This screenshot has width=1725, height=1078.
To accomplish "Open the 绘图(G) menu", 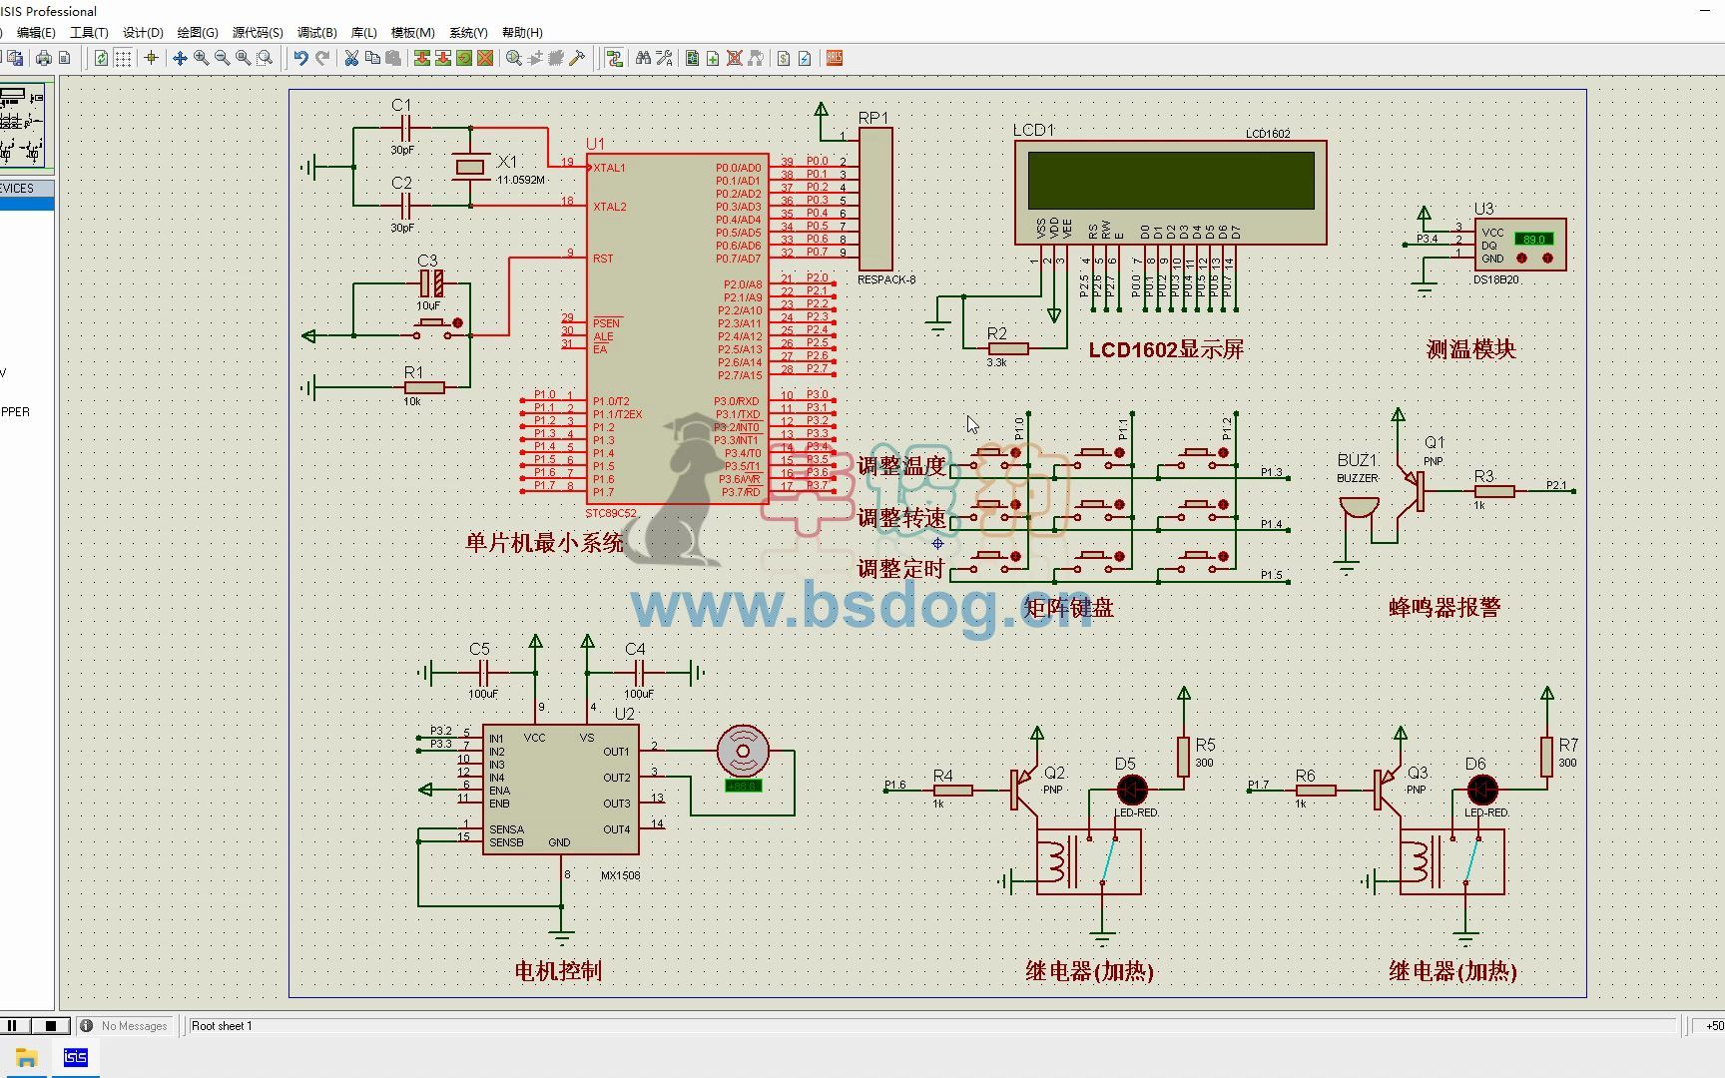I will point(198,32).
